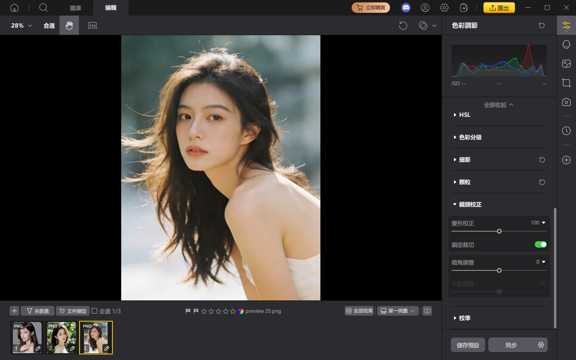Switch to the 圖庫 tab
The image size is (576, 360).
[x=75, y=8]
